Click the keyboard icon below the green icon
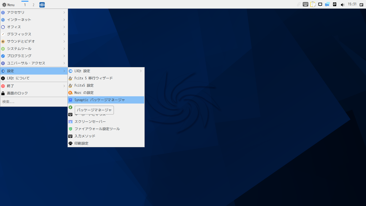 [70, 114]
